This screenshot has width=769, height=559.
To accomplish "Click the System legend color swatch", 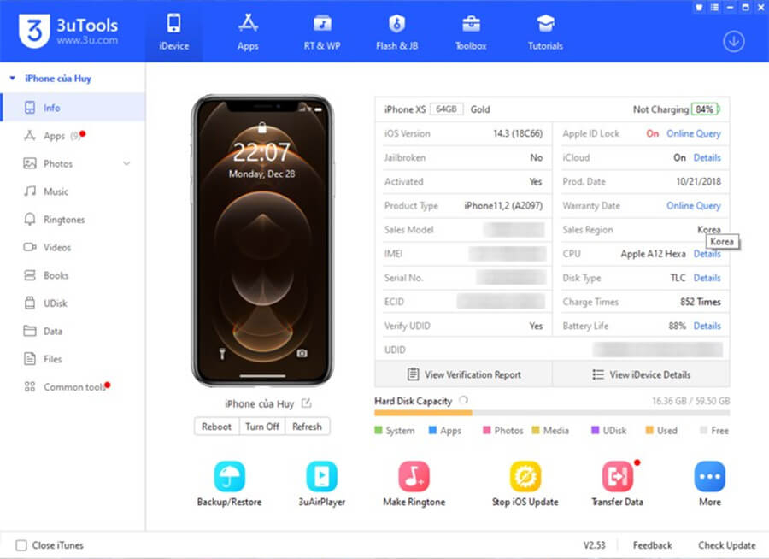I will tap(379, 431).
